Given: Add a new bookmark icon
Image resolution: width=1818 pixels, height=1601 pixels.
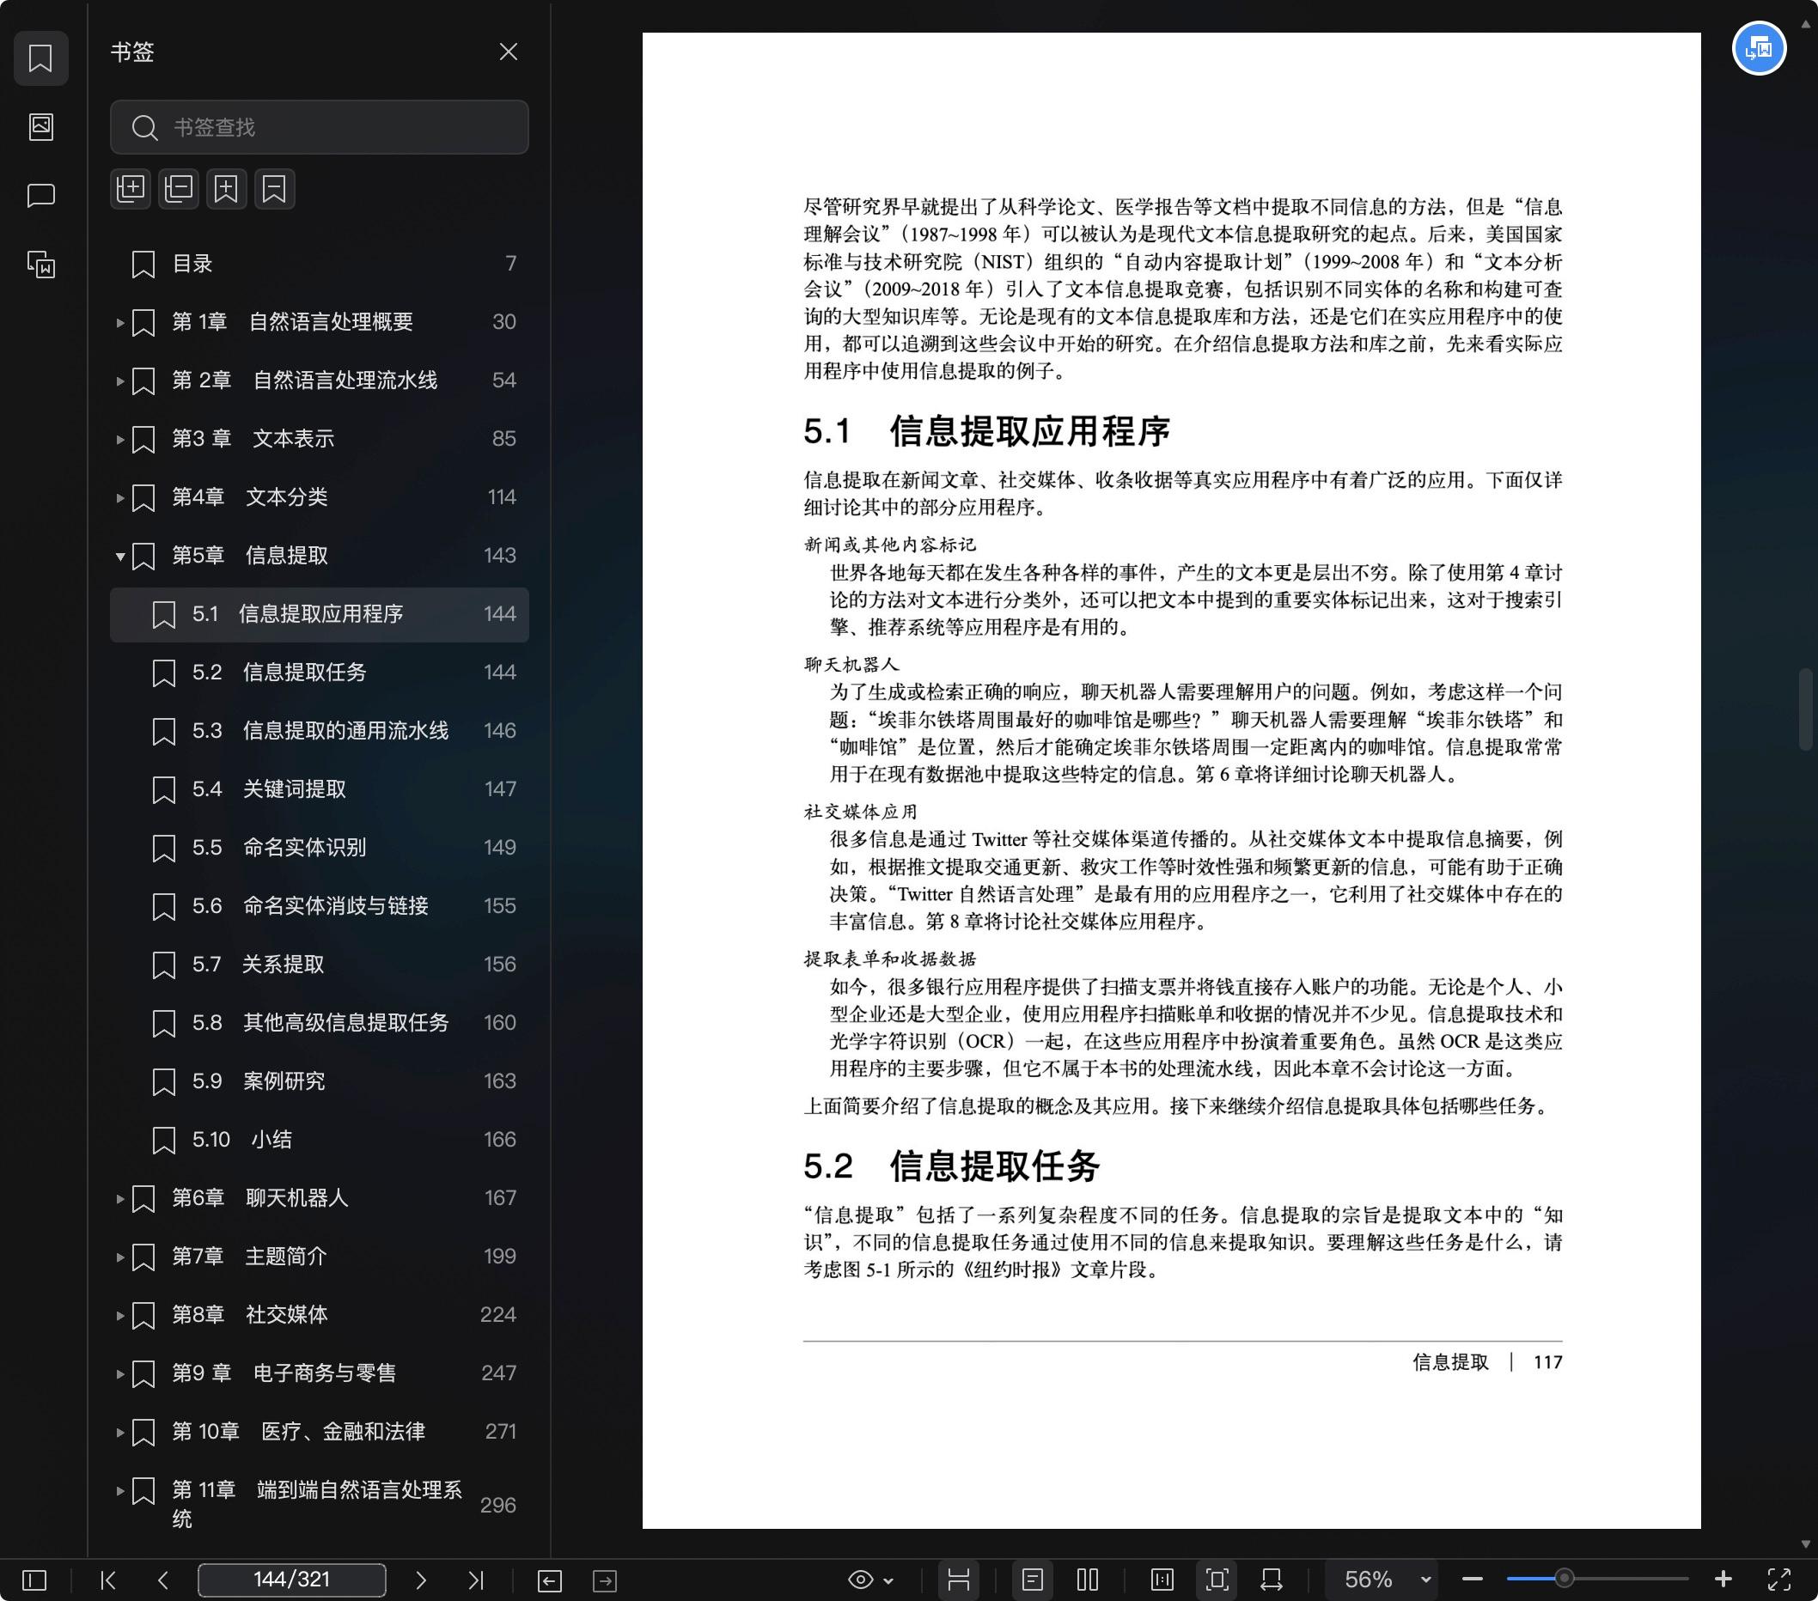Looking at the screenshot, I should (x=226, y=188).
